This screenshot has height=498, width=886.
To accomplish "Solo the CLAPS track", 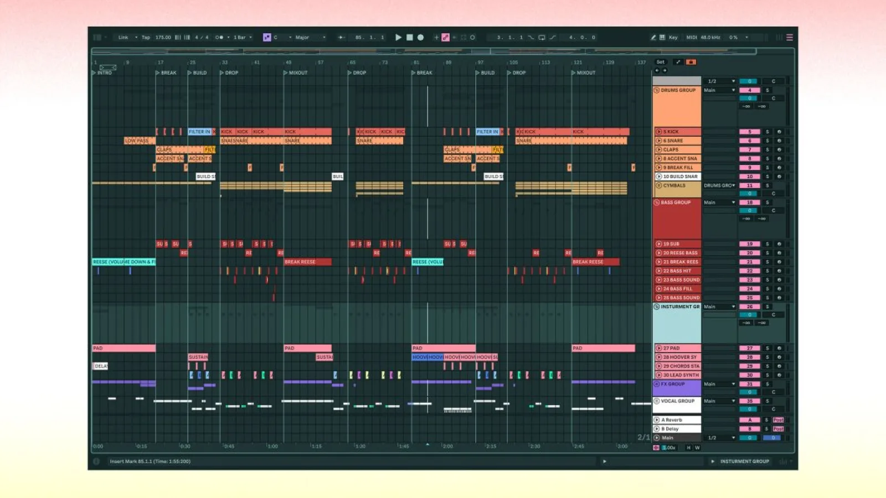I will pos(767,149).
